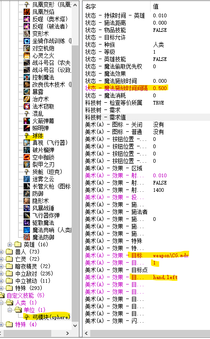Expand the 暗夜精灵 (72) folder
Viewport: 210px width, 339px height.
coord(1,266)
